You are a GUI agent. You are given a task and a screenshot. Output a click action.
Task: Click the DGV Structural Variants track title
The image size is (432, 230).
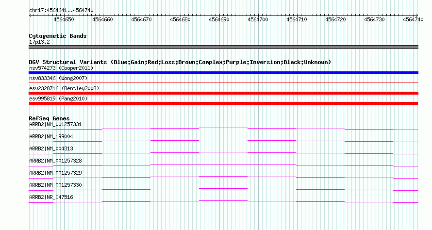tap(180, 62)
